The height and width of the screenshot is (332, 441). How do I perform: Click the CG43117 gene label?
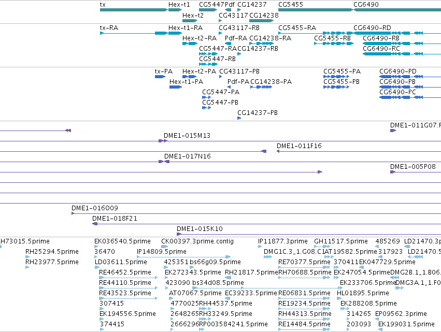click(x=233, y=15)
